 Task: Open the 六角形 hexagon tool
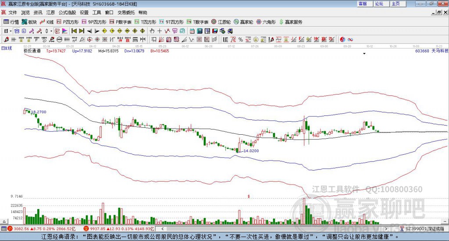[266, 22]
